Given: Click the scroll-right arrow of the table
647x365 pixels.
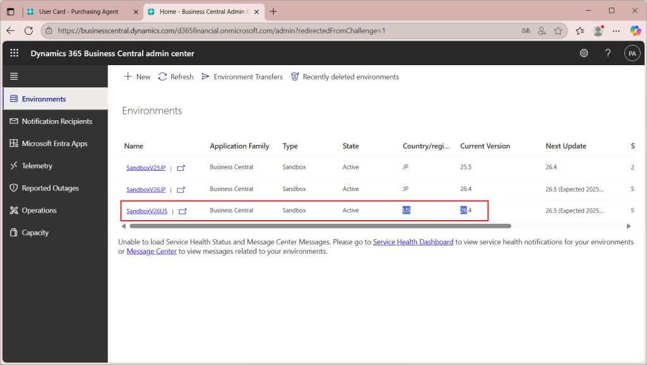Looking at the screenshot, I should [x=629, y=226].
